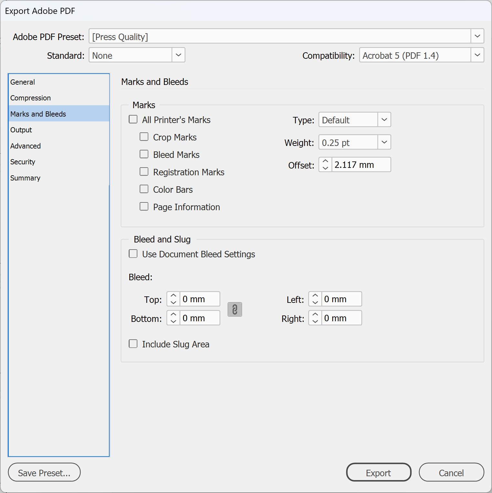Screen dimensions: 492x493
Task: Decrease the Top bleed value
Action: click(173, 303)
